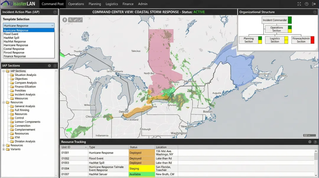Open the Logistics menu tab
319x178 pixels.
pyautogui.click(x=112, y=4)
